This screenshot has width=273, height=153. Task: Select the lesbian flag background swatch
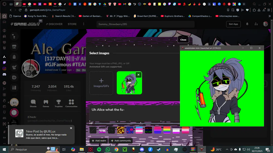[x=185, y=130]
